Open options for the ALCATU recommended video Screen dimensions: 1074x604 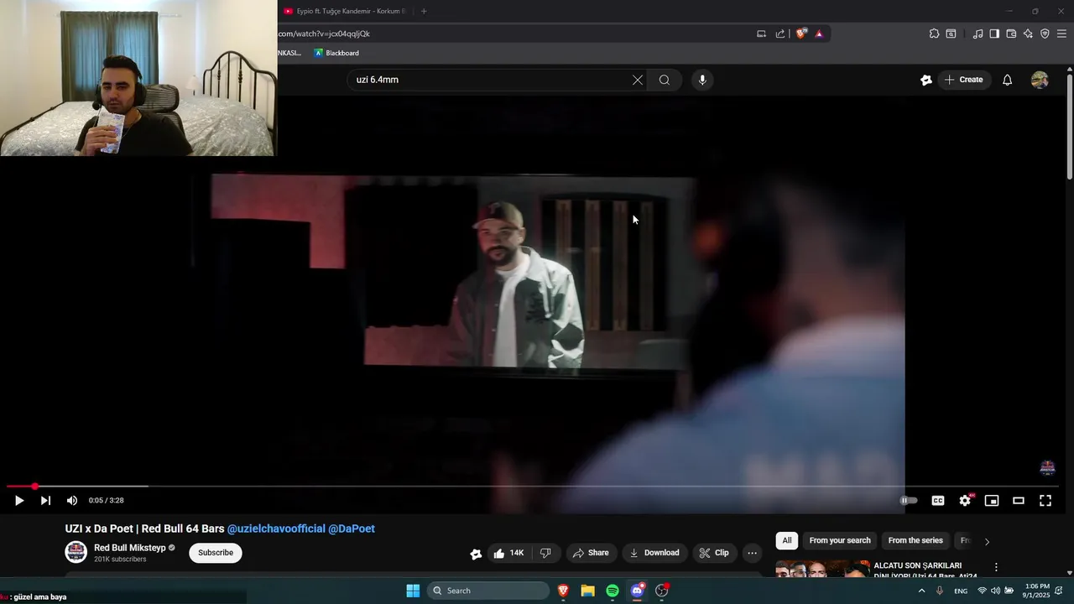(x=996, y=568)
